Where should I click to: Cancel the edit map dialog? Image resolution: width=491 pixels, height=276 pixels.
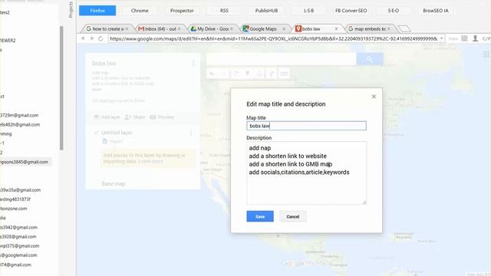[293, 216]
